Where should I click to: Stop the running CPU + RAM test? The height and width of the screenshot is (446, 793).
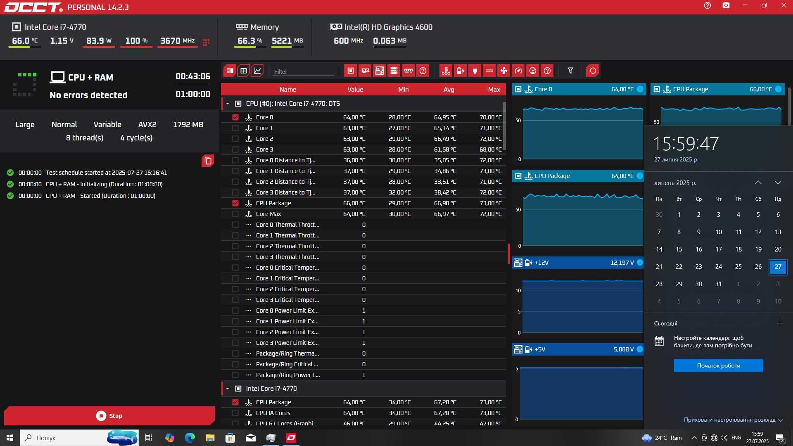(109, 416)
